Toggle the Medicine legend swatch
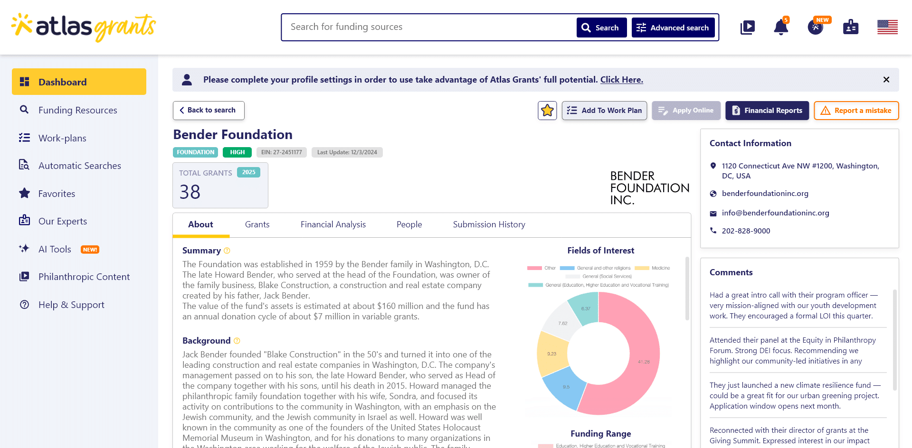The height and width of the screenshot is (448, 912). pos(642,268)
